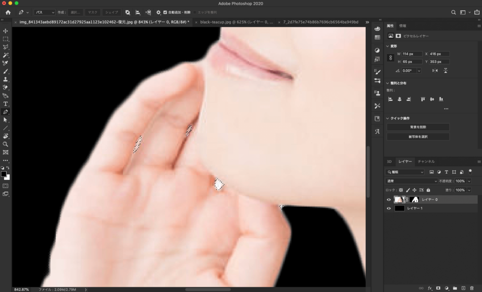Hide レイヤー 1 with eye icon
The height and width of the screenshot is (292, 482).
[x=389, y=208]
